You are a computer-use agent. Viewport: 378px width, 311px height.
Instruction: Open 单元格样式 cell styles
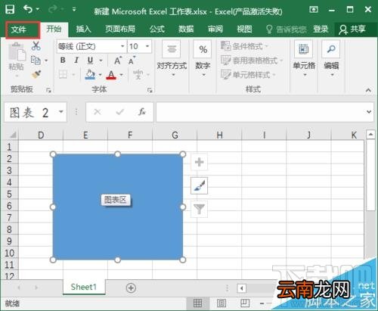(248, 75)
